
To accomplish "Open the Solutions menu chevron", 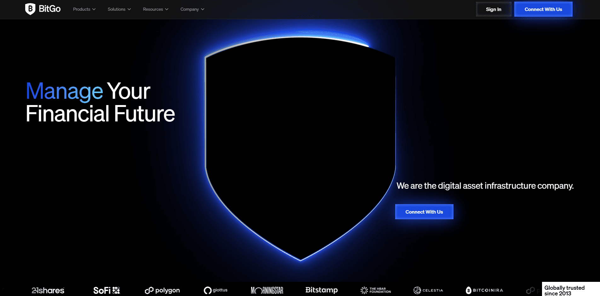I will point(129,9).
